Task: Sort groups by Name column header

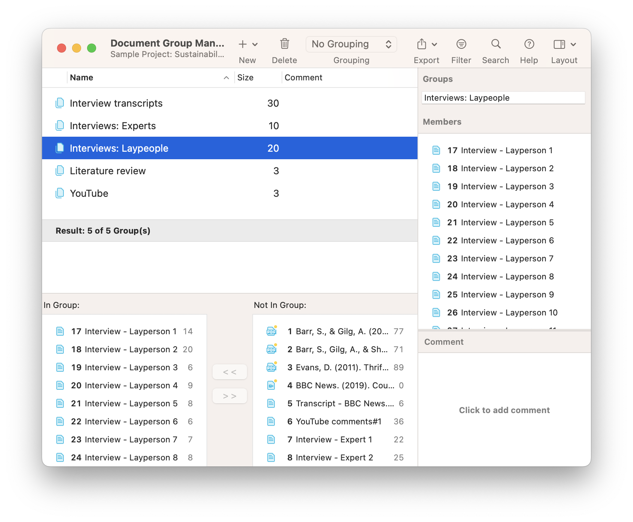Action: [146, 78]
